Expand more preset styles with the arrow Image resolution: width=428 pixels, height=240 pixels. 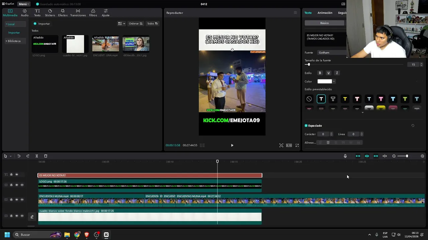362,113
